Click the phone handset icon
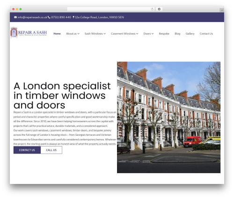The height and width of the screenshot is (198, 234). pos(49,17)
